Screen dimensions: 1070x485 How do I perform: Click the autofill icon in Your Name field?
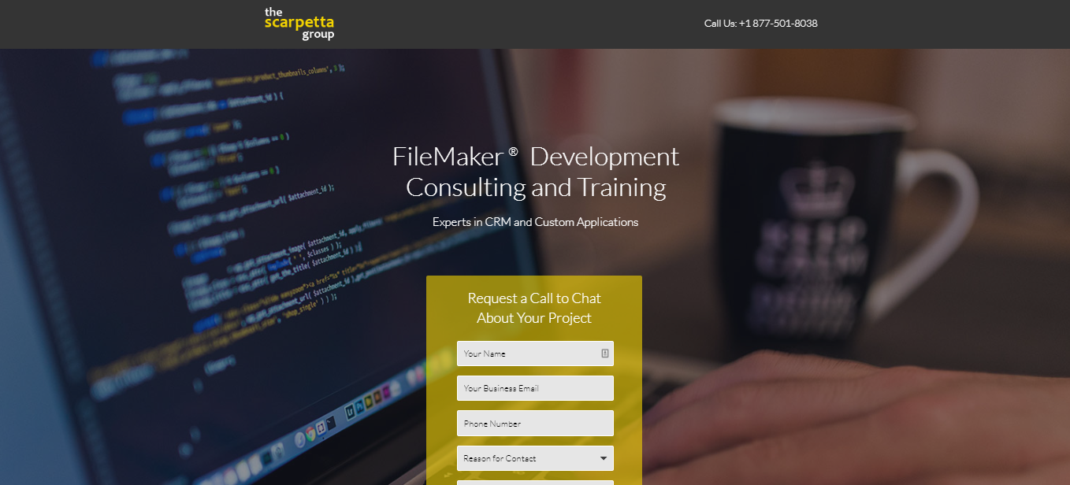pos(604,354)
